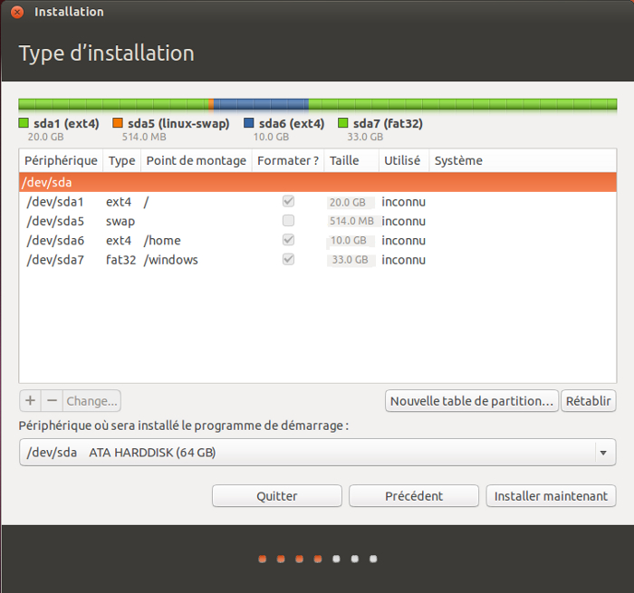The width and height of the screenshot is (634, 593).
Task: Select the /dev/sda disk row
Action: [x=181, y=182]
